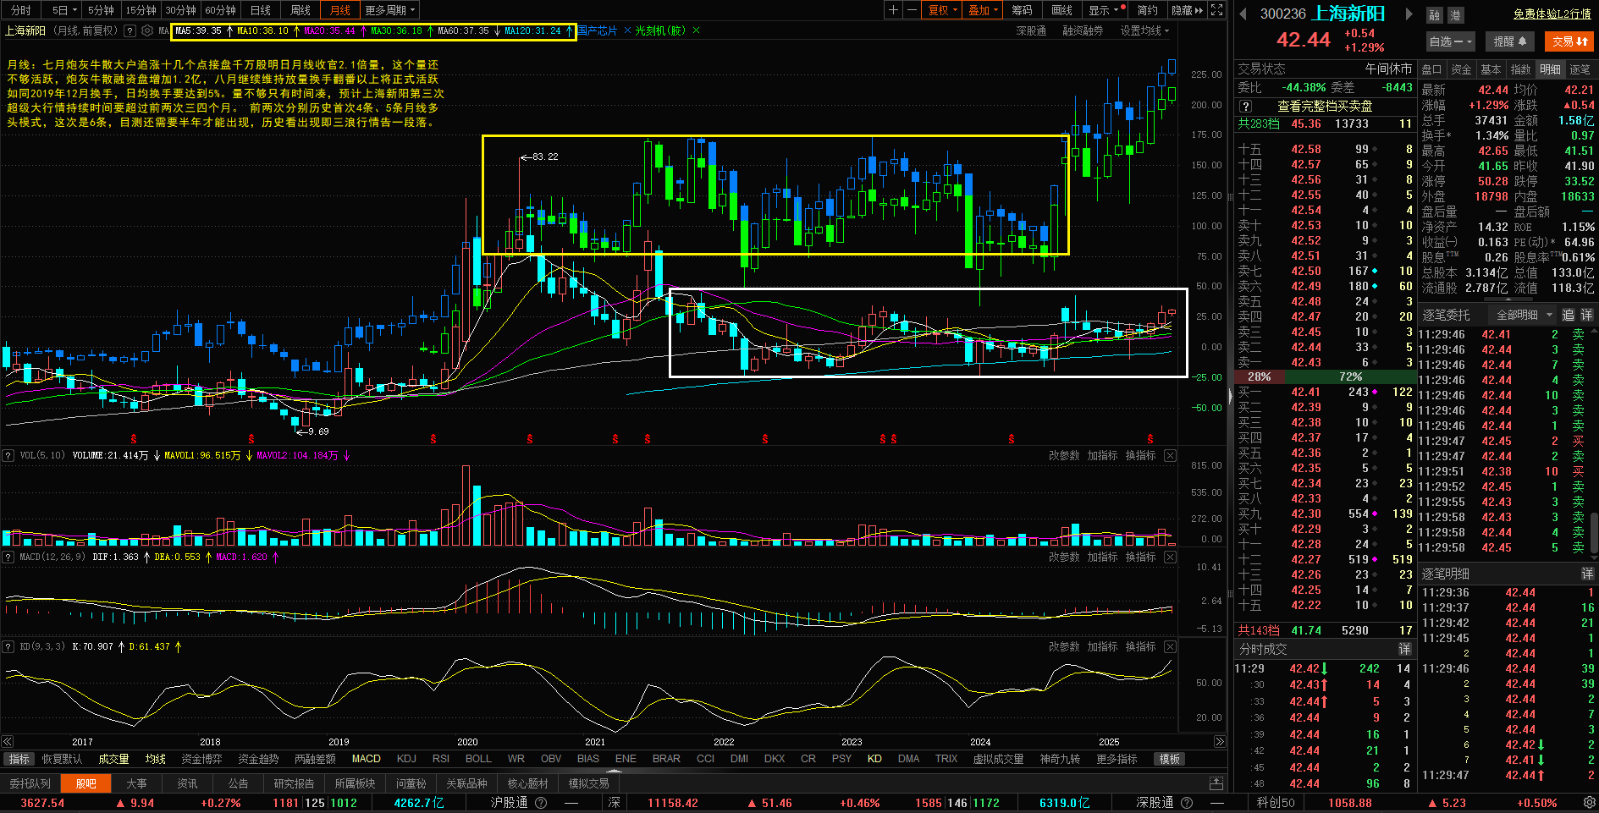The height and width of the screenshot is (813, 1599).
Task: Open VOL indicator help question icon
Action: pyautogui.click(x=8, y=455)
